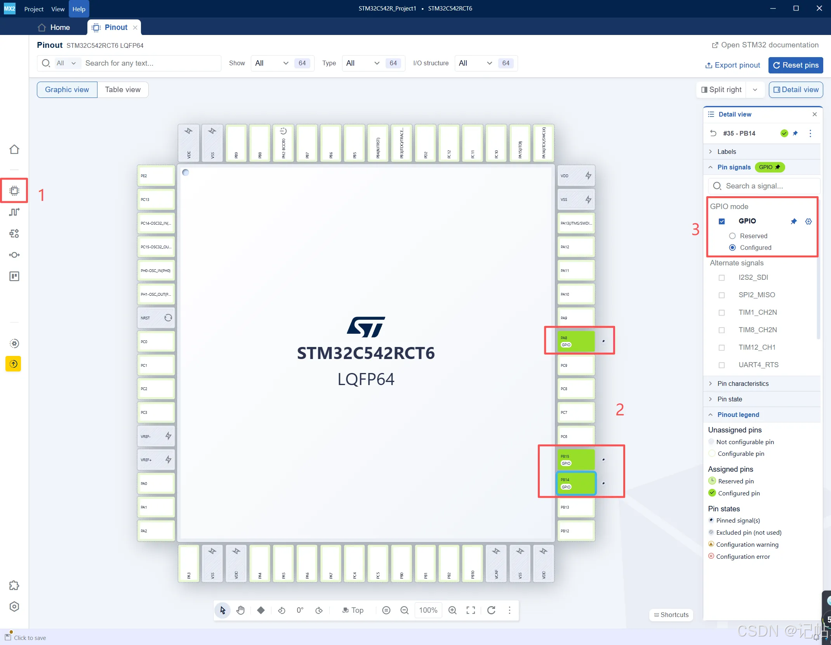Viewport: 831px width, 645px height.
Task: Open the Split right dropdown arrow
Action: point(755,90)
